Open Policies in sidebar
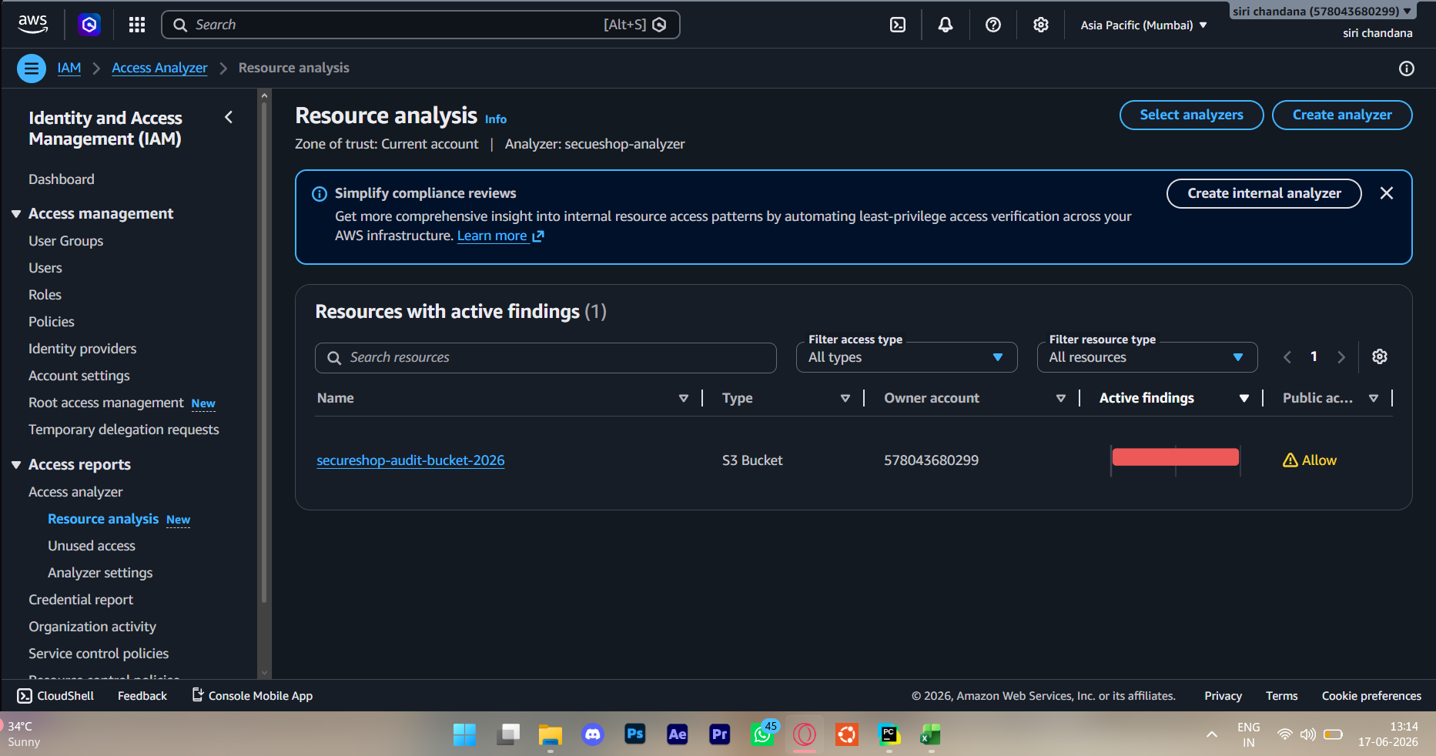The image size is (1436, 756). tap(52, 322)
